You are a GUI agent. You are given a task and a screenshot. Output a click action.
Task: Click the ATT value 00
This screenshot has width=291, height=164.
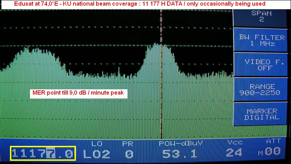(x=273, y=151)
